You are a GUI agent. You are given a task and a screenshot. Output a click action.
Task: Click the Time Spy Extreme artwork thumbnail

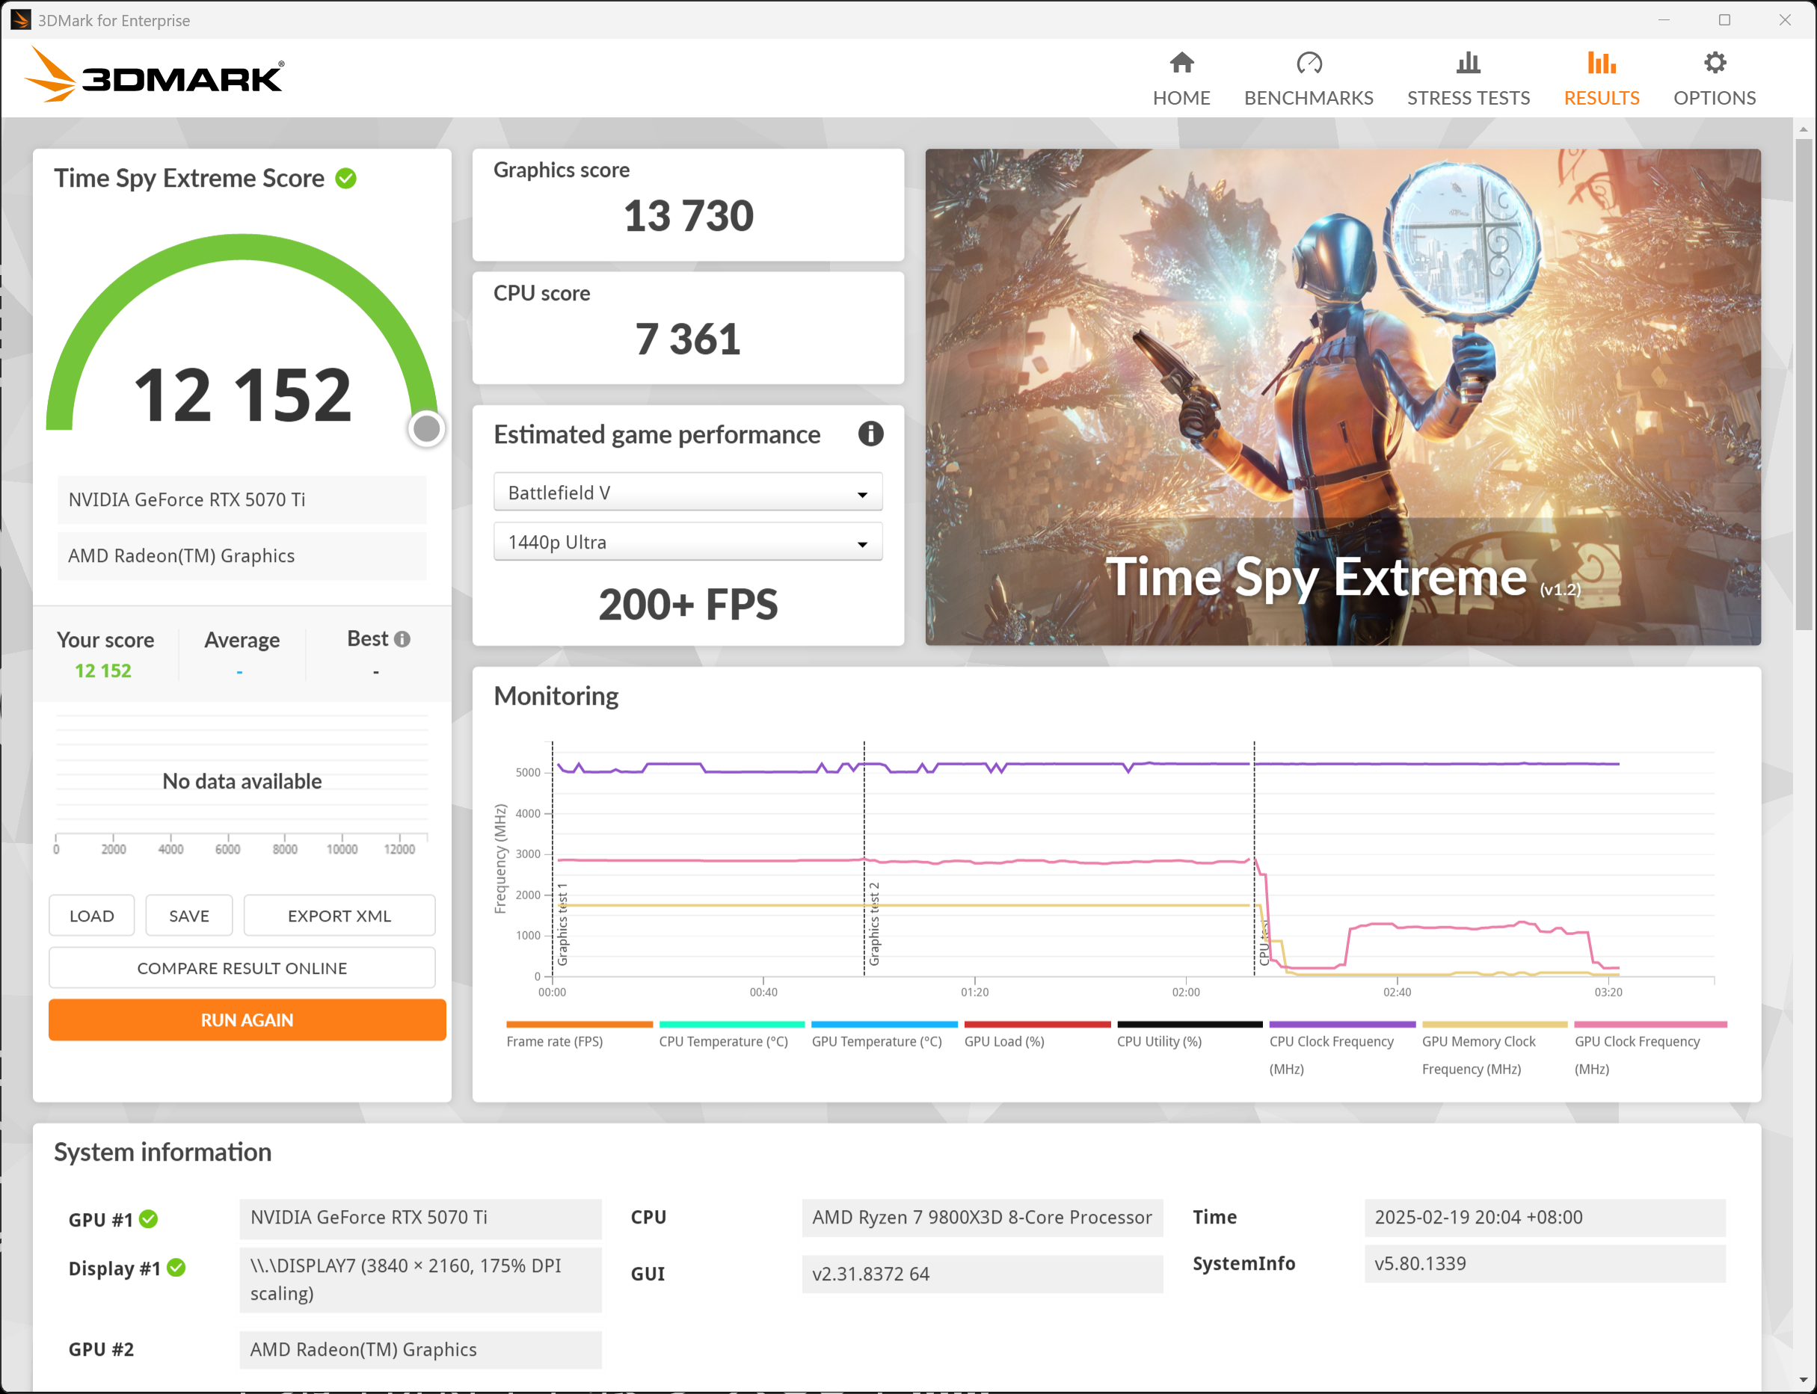(x=1342, y=397)
